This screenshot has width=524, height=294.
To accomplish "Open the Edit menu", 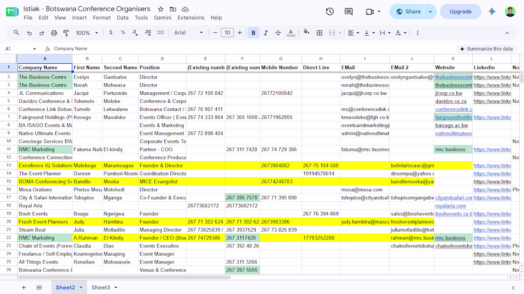I will (x=43, y=18).
